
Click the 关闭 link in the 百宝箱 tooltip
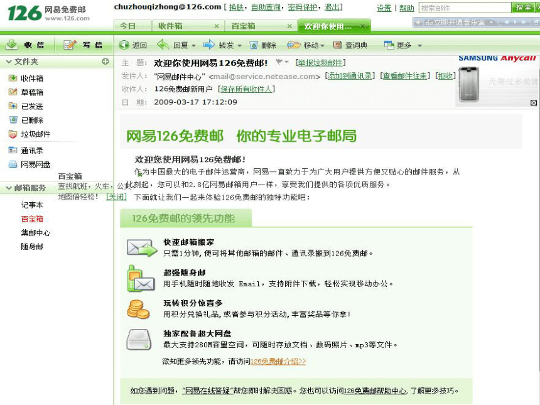pos(116,197)
